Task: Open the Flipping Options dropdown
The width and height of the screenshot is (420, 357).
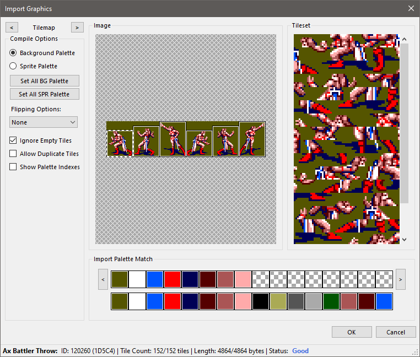Action: (x=44, y=122)
